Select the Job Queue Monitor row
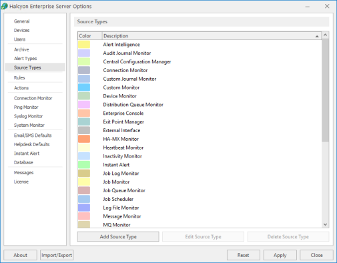The height and width of the screenshot is (263, 337). (200, 190)
